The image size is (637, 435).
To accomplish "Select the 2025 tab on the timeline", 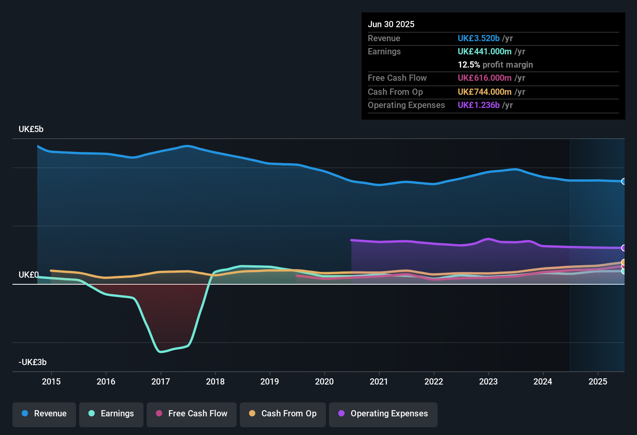I will click(598, 382).
